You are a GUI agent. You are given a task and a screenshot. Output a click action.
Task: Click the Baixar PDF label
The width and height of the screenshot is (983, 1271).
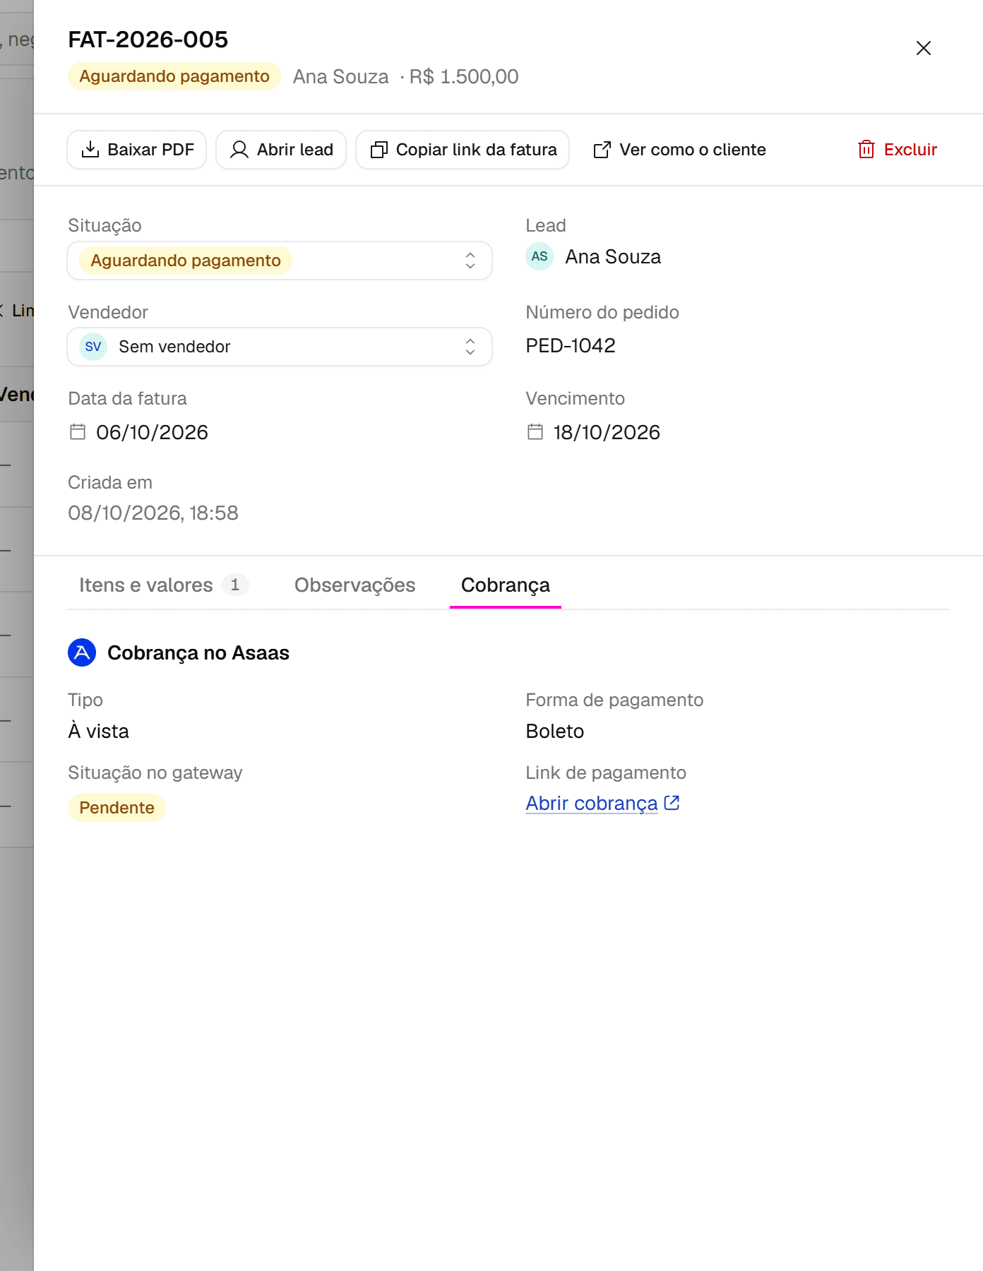click(150, 150)
